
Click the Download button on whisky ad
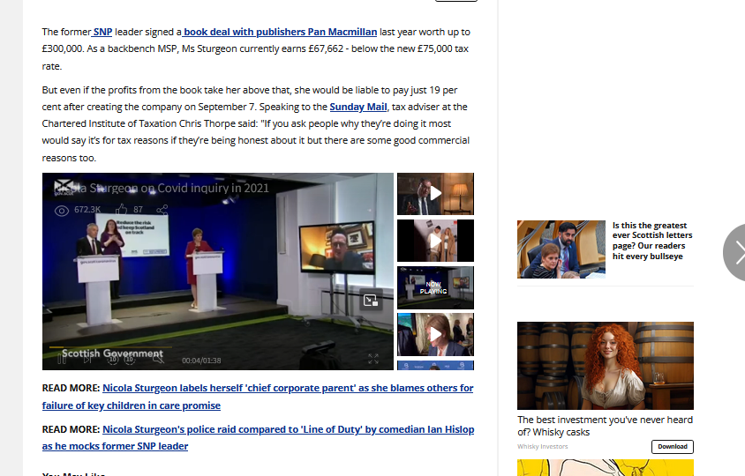click(x=673, y=447)
